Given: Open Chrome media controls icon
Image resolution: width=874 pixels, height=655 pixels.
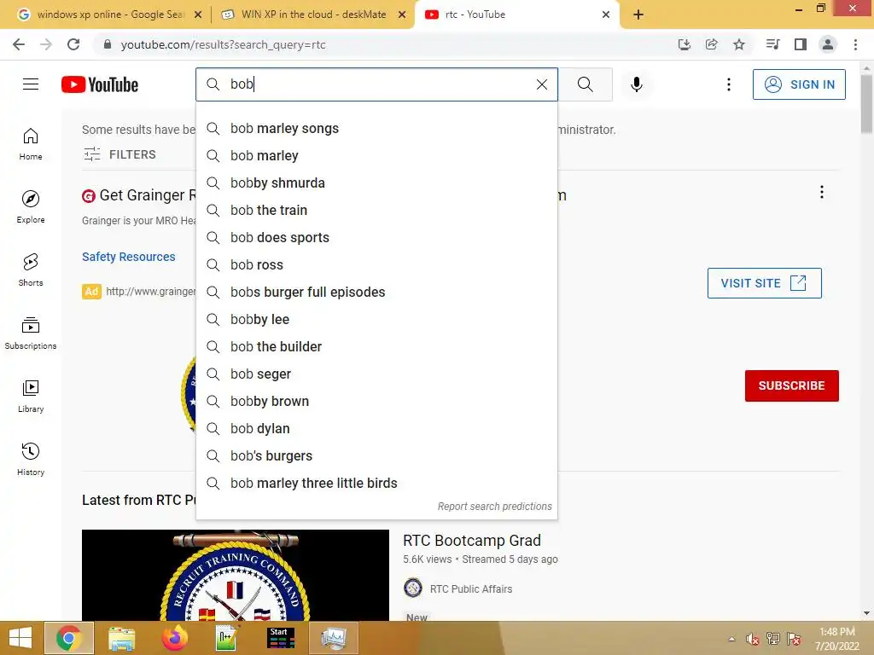Looking at the screenshot, I should 772,44.
